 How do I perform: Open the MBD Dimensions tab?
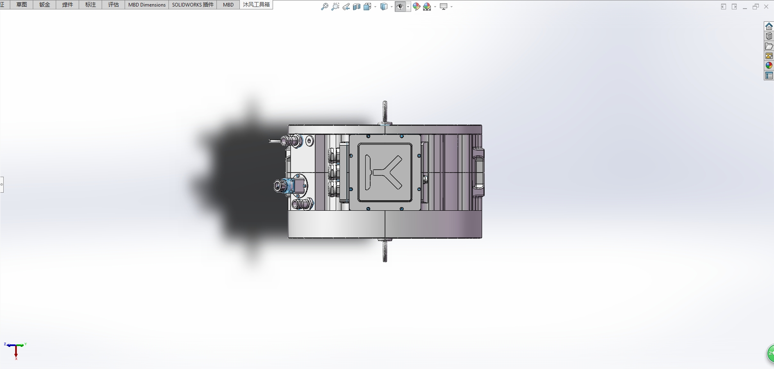coord(147,5)
